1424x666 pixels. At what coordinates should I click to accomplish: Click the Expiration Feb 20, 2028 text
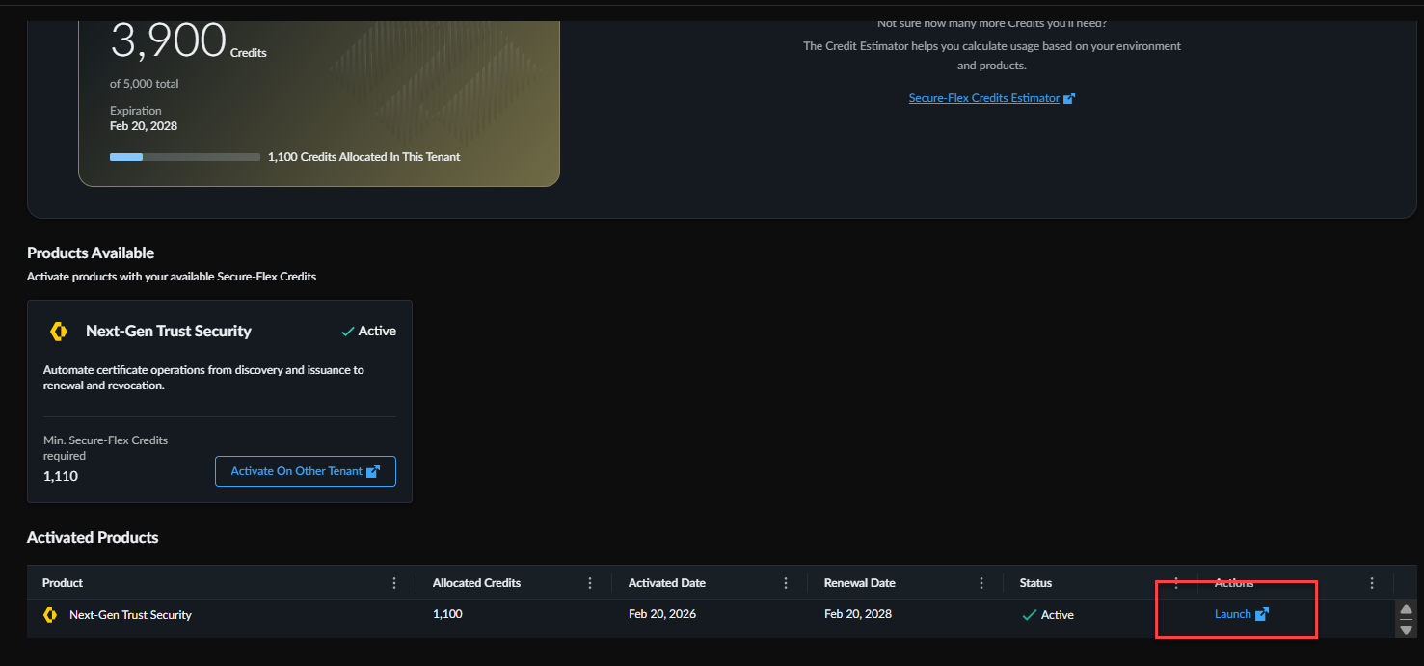(144, 119)
